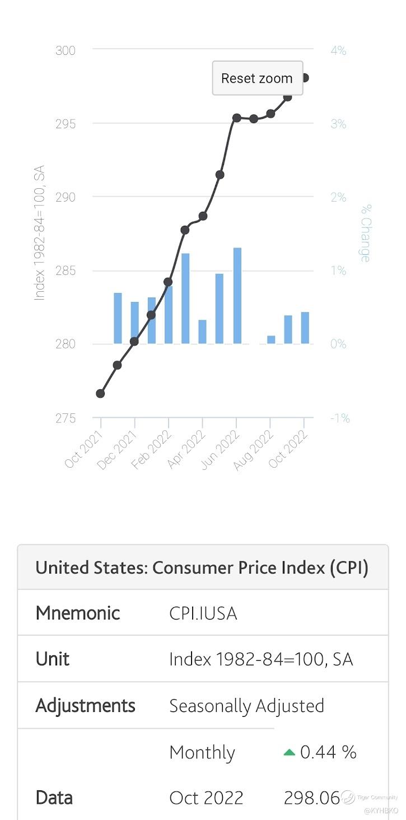This screenshot has width=406, height=820.
Task: Select the Jun 2022 line data point
Action: 237,118
